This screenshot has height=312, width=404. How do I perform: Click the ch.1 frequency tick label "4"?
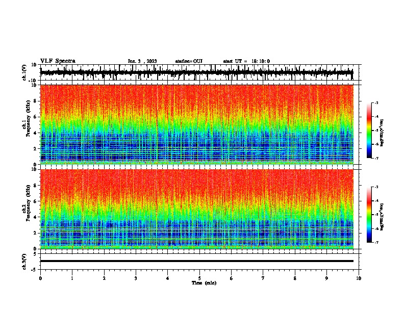[x=35, y=133]
